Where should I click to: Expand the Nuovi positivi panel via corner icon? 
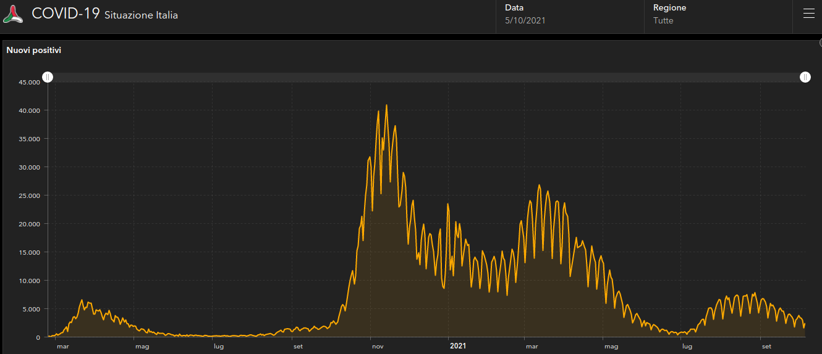pos(820,43)
